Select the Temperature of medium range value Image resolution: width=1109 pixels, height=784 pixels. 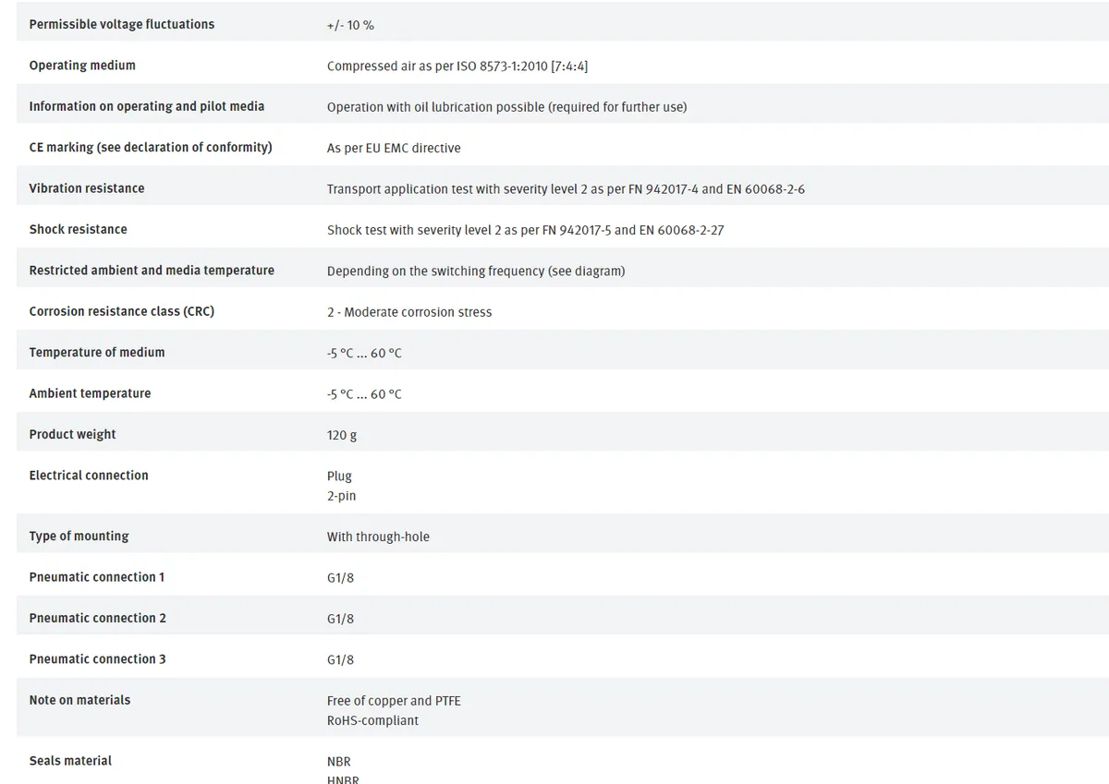364,353
